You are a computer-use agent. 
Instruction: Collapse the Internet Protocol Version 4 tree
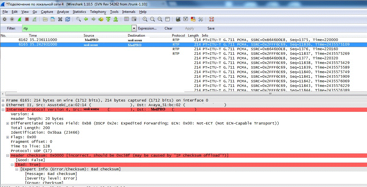click(x=3, y=110)
